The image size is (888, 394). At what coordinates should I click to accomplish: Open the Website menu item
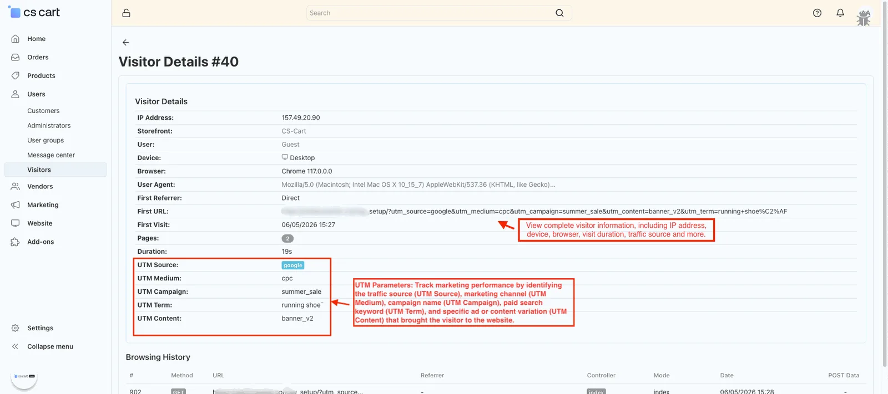pyautogui.click(x=40, y=223)
